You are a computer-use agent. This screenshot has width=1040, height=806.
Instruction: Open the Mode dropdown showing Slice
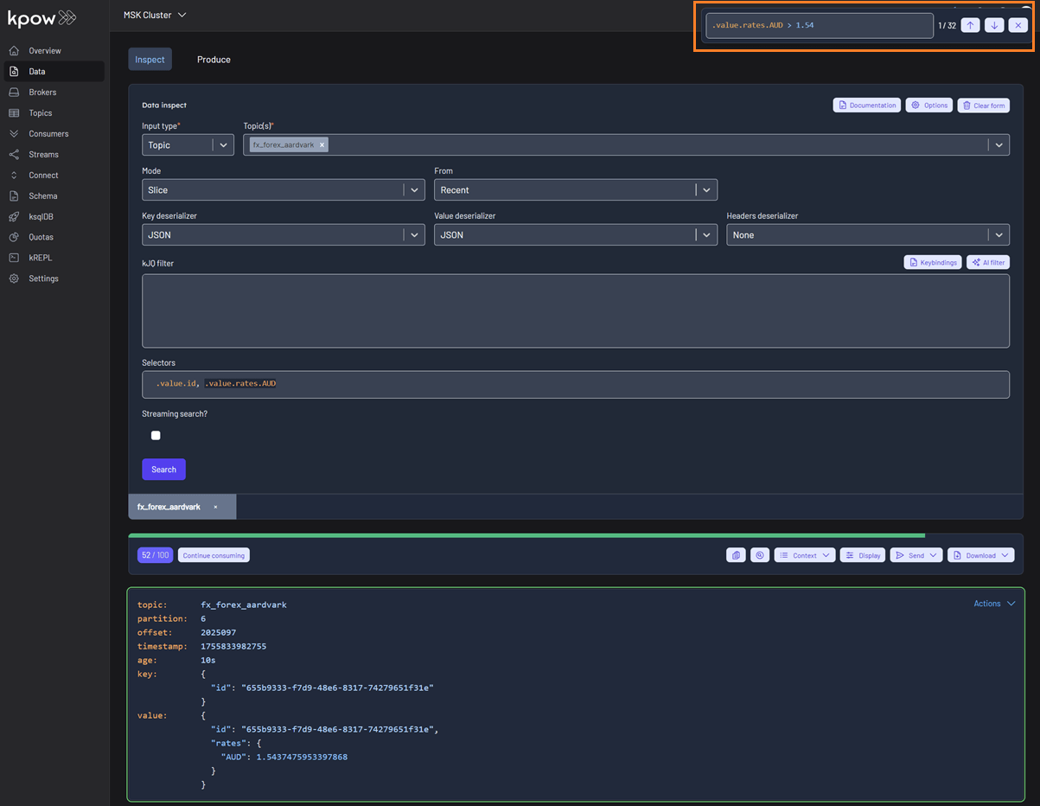pos(284,189)
